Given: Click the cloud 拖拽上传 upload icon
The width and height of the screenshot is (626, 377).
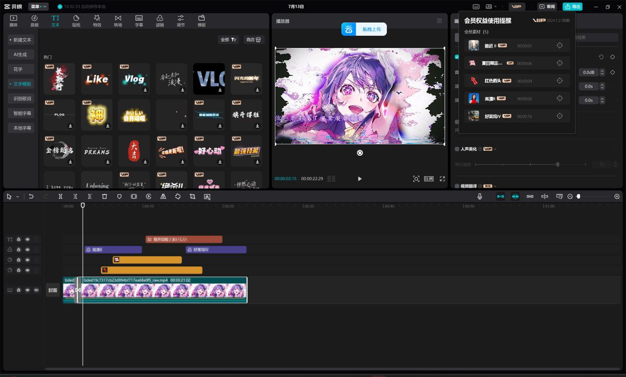Looking at the screenshot, I should (x=349, y=29).
